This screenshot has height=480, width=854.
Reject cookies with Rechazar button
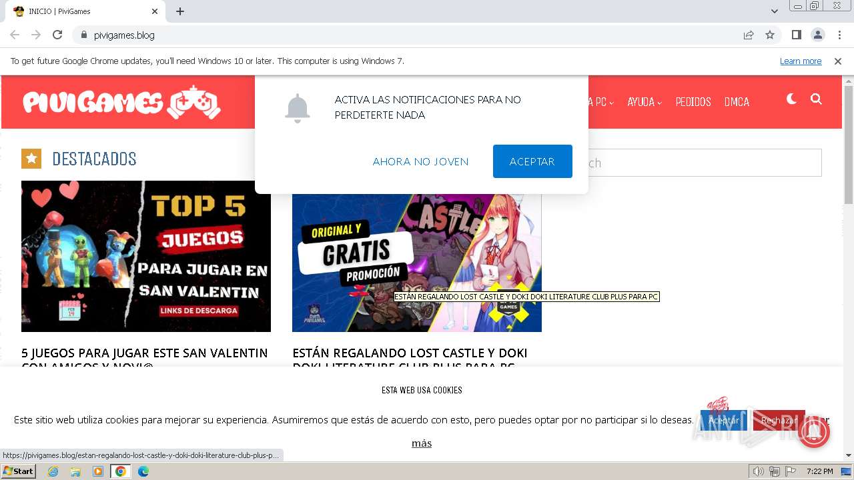pyautogui.click(x=779, y=421)
